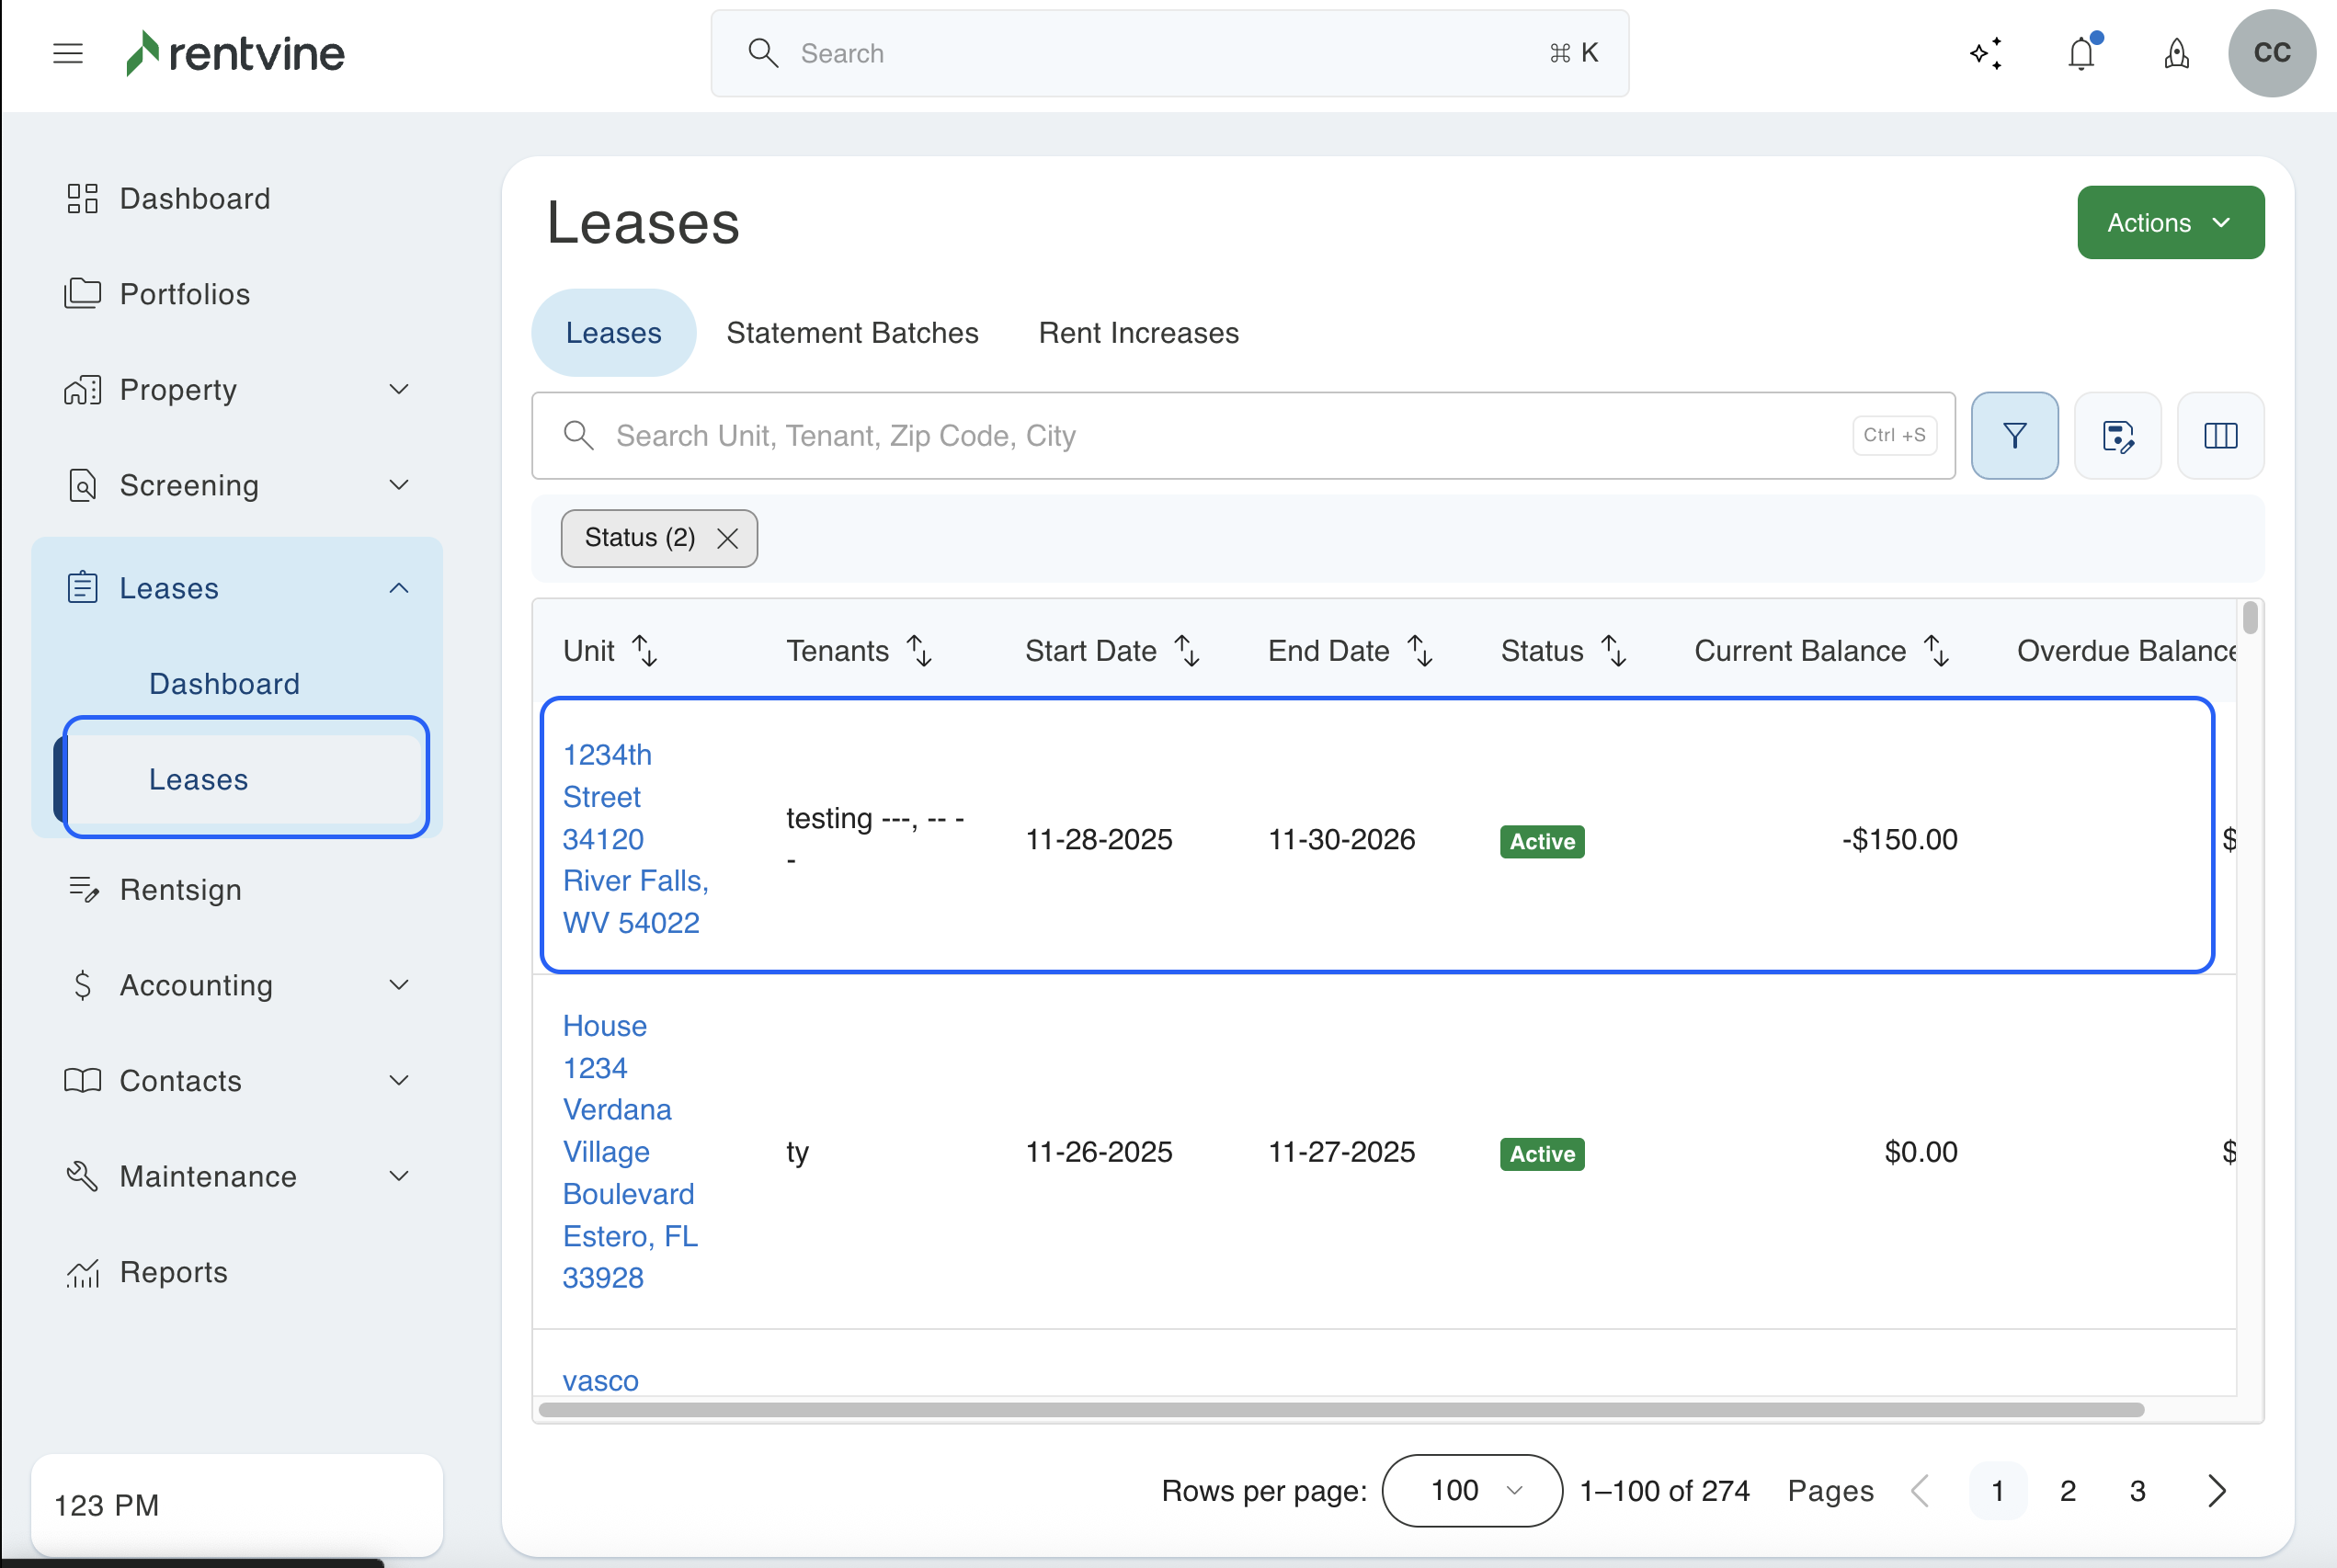Viewport: 2337px width, 1568px height.
Task: Toggle the filter funnel button
Action: [2014, 436]
